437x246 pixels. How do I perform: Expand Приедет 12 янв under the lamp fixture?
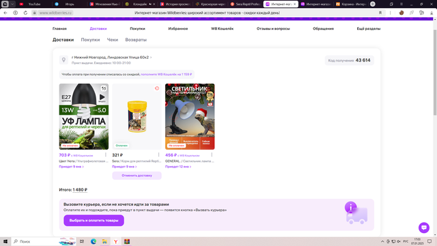(x=178, y=167)
